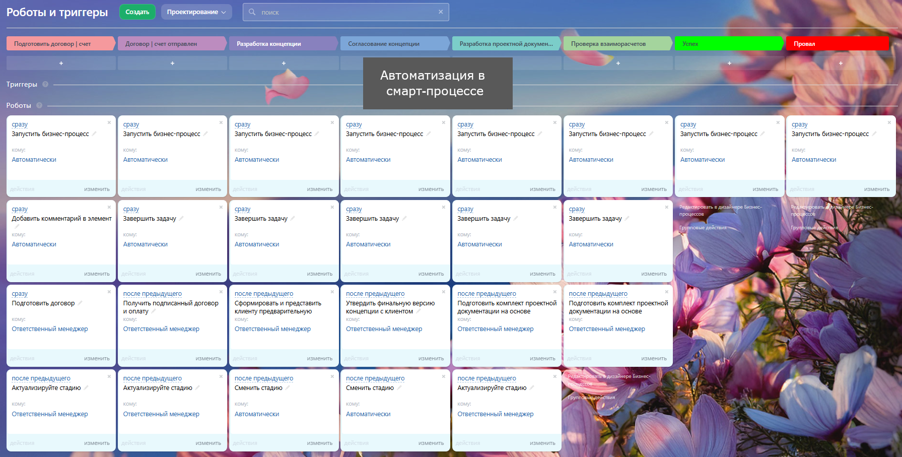Select the green Успех stage
The width and height of the screenshot is (902, 457).
coord(729,44)
